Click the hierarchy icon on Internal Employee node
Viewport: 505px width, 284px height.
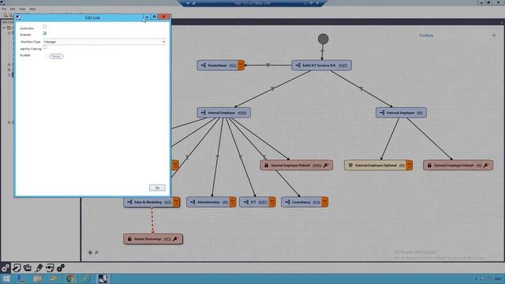204,113
